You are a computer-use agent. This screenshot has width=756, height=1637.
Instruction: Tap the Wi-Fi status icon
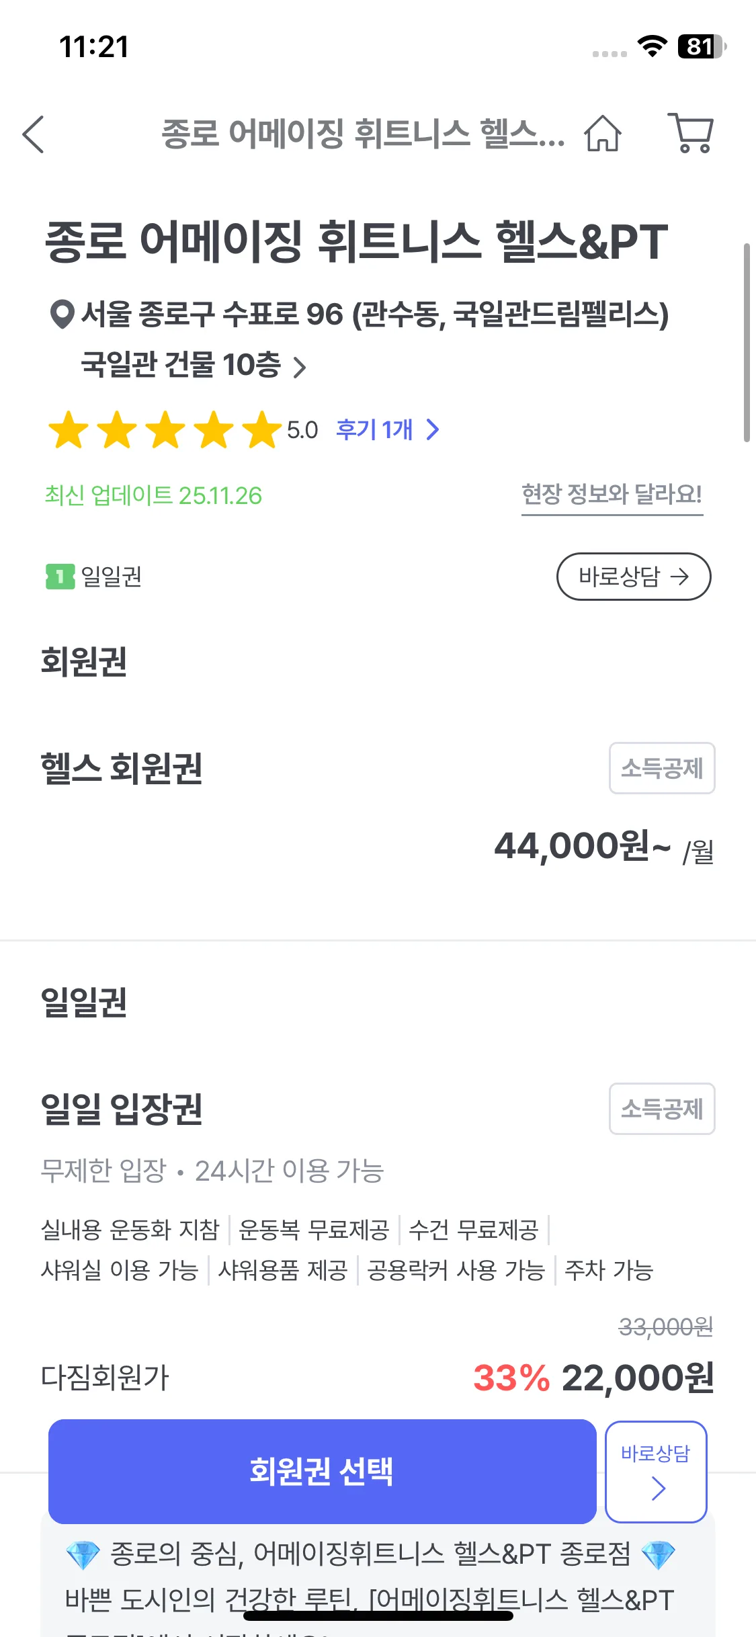(651, 46)
